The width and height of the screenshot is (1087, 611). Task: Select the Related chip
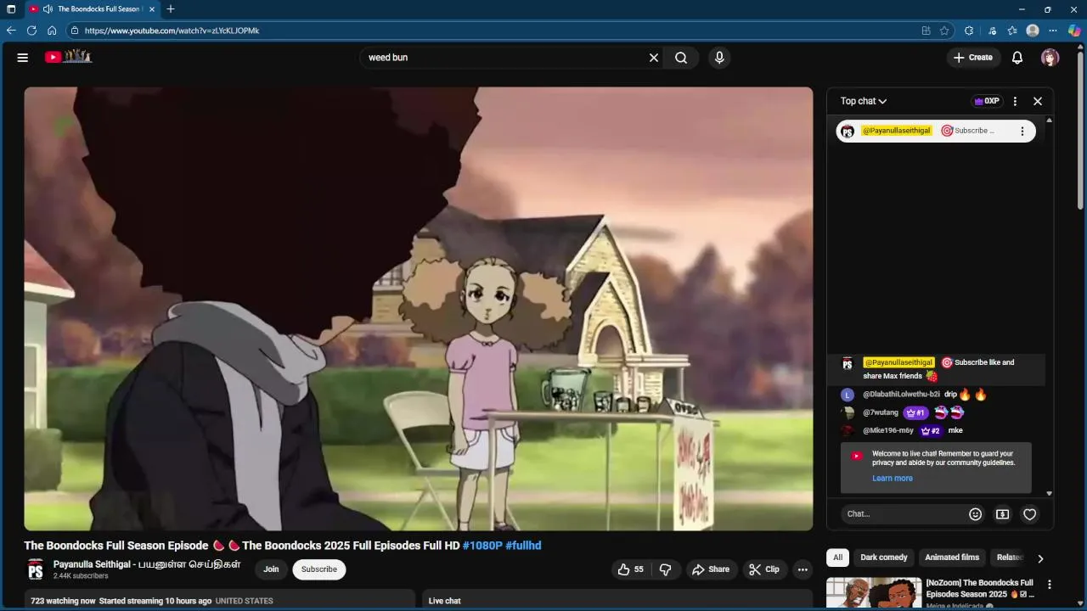click(1008, 558)
